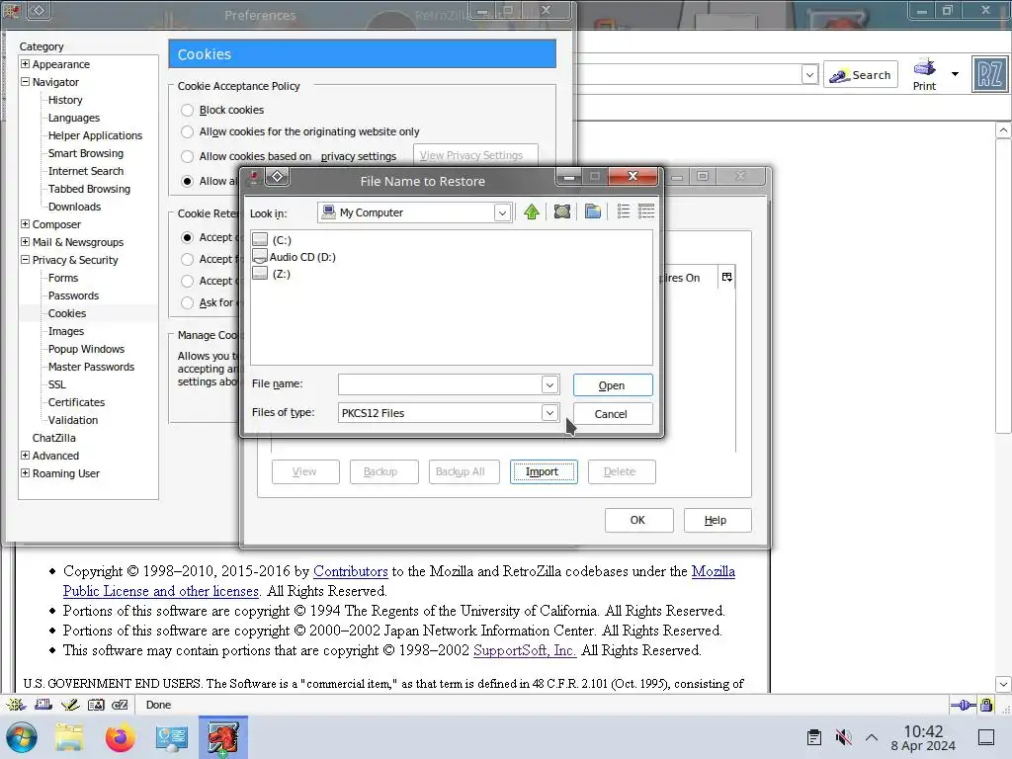Open the notification center icon
Viewport: 1012px width, 759px height.
click(x=986, y=737)
